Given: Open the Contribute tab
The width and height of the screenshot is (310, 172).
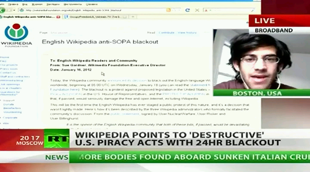Looking at the screenshot, I should tap(167, 33).
